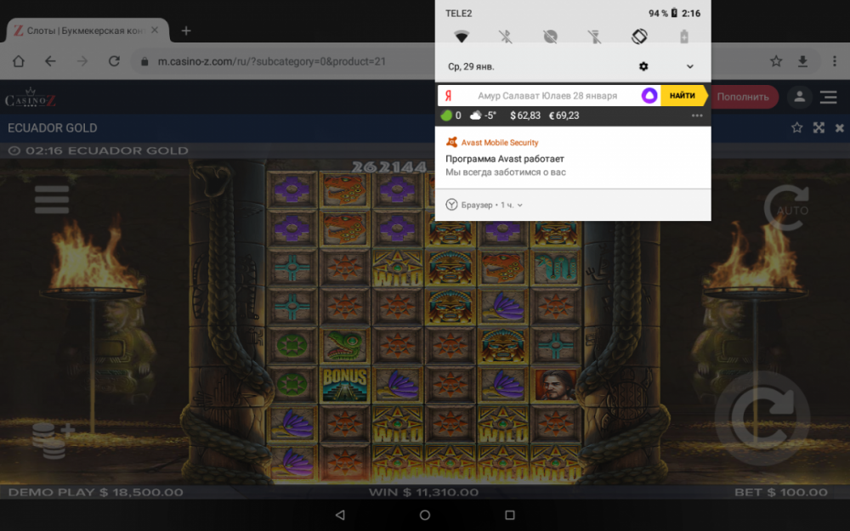Launch Alice assistant in Yandex search bar

649,96
